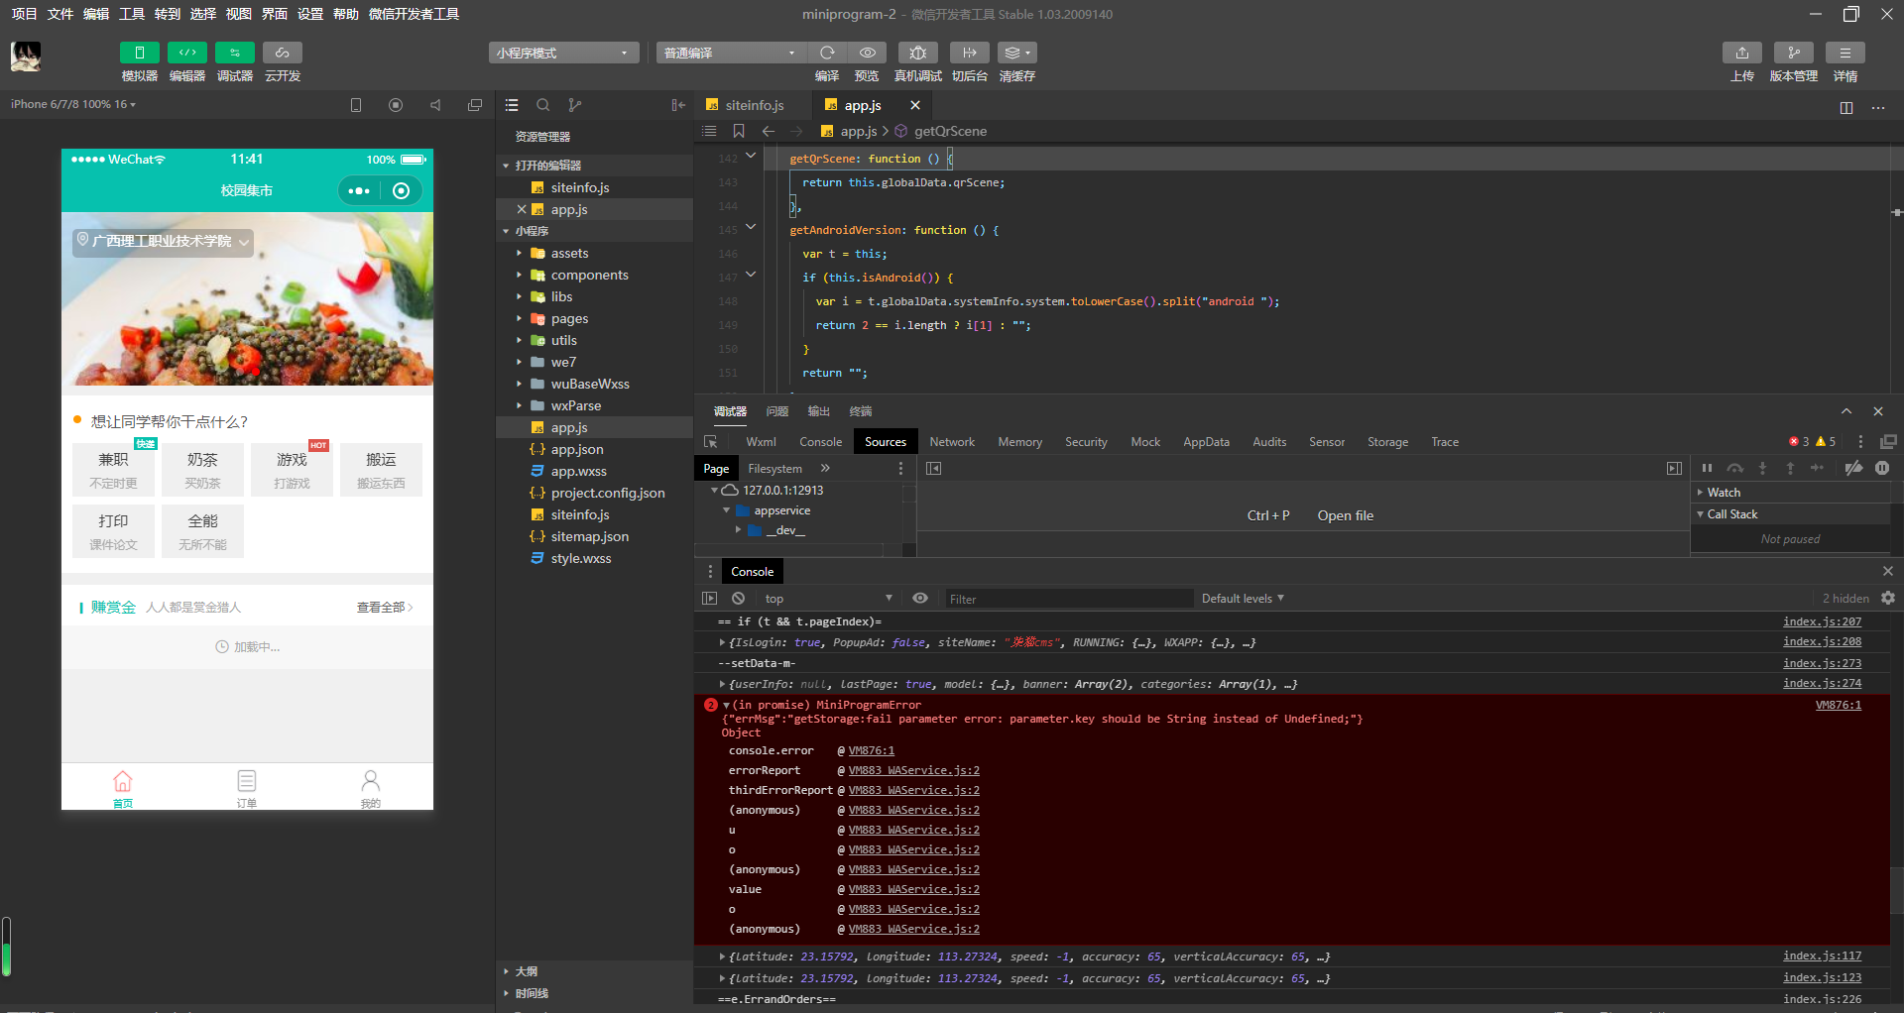Tap the 我的 tab in simulator
The width and height of the screenshot is (1904, 1013).
[370, 788]
